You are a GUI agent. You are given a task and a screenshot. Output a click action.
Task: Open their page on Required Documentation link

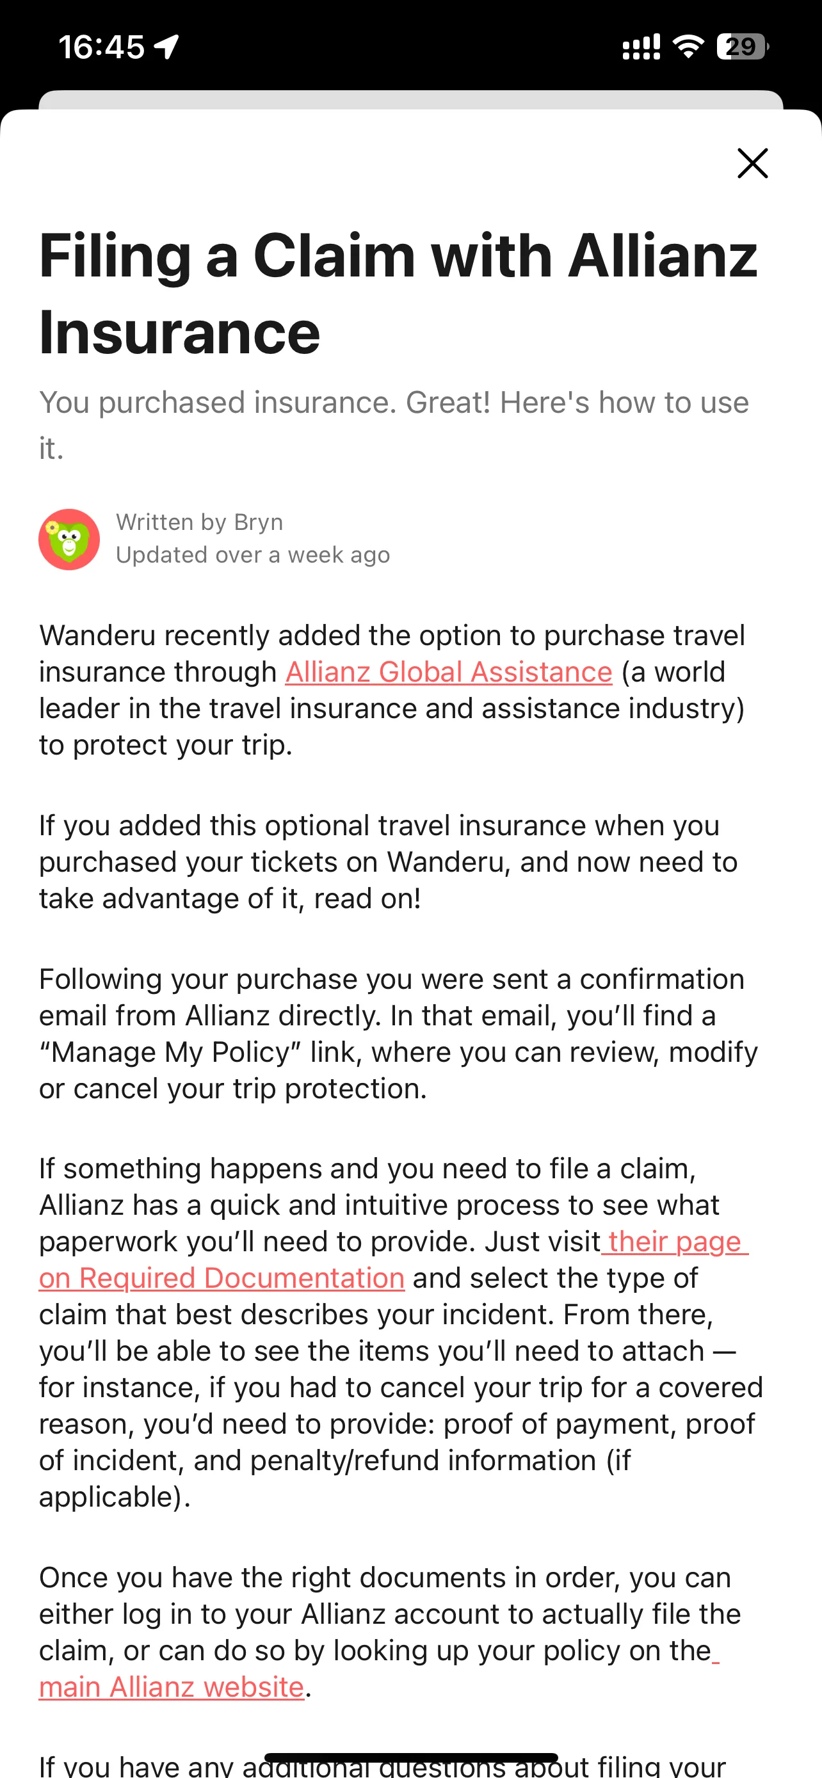click(x=394, y=1260)
